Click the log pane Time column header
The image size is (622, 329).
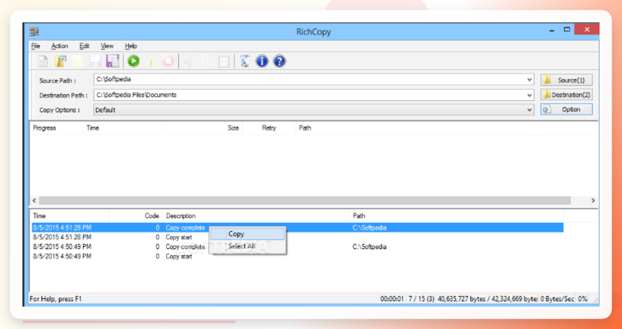pos(69,216)
